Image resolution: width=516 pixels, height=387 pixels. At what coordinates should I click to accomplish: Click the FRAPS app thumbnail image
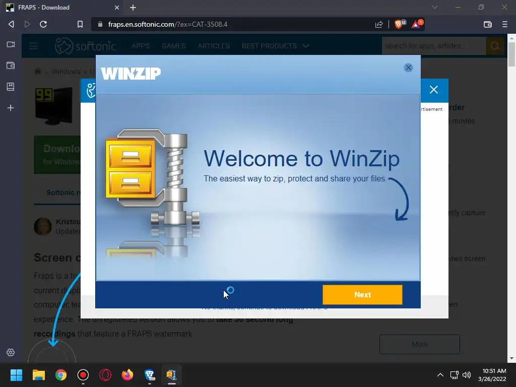[53, 106]
